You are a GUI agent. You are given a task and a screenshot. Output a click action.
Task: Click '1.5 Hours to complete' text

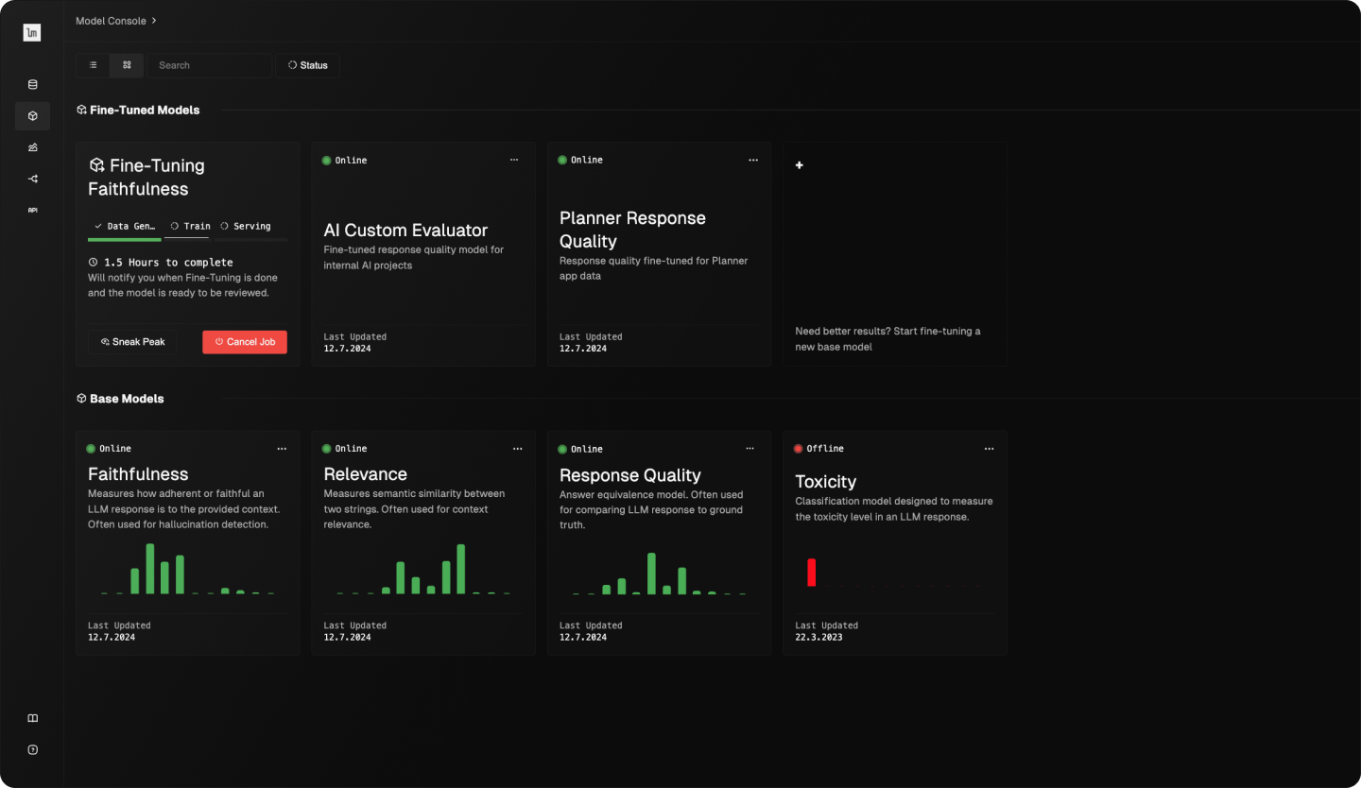pyautogui.click(x=168, y=263)
